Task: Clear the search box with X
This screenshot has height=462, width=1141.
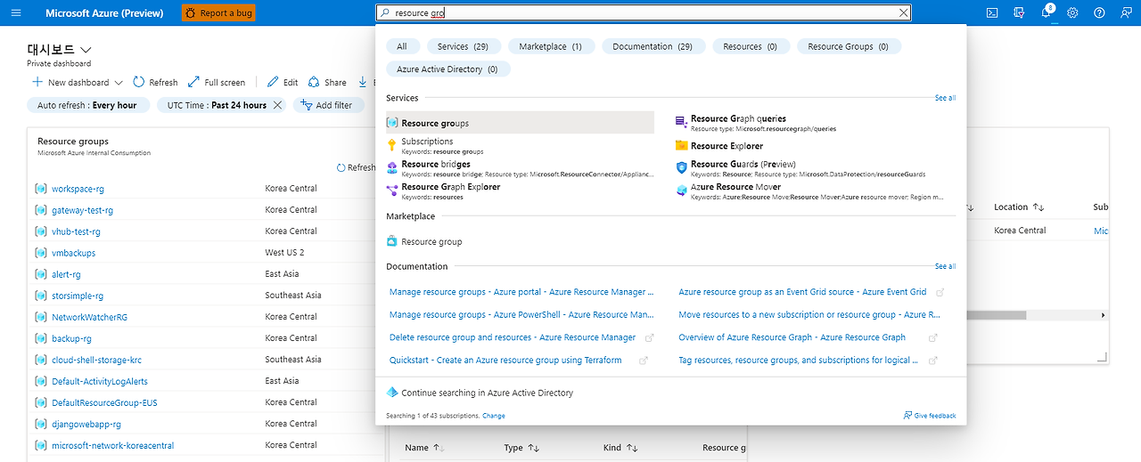Action: click(x=904, y=13)
